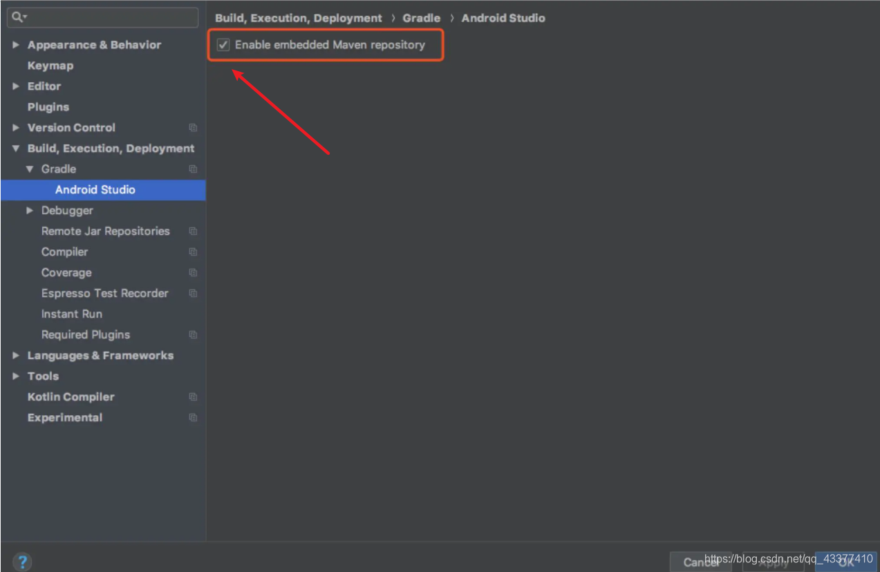The width and height of the screenshot is (880, 572).
Task: Click project-level icon beside Remote Jar Repositories
Action: 193,231
